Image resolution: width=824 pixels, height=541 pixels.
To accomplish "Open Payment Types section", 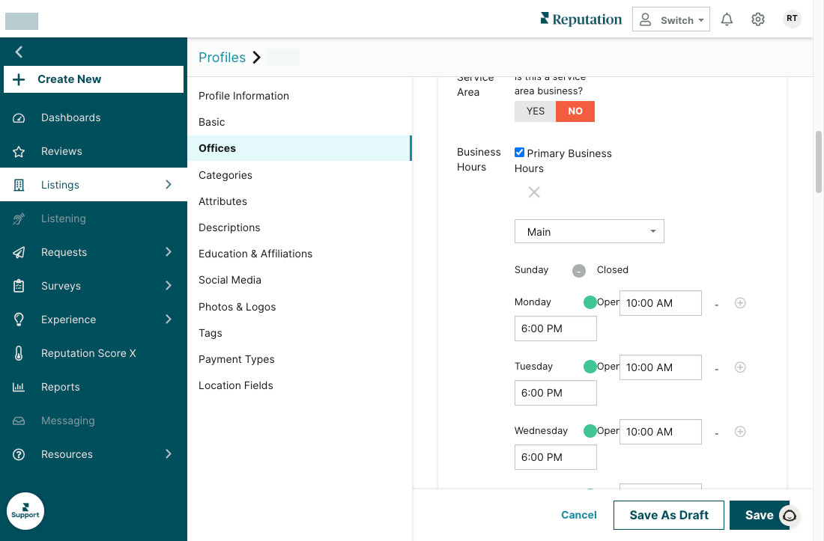I will [x=237, y=359].
